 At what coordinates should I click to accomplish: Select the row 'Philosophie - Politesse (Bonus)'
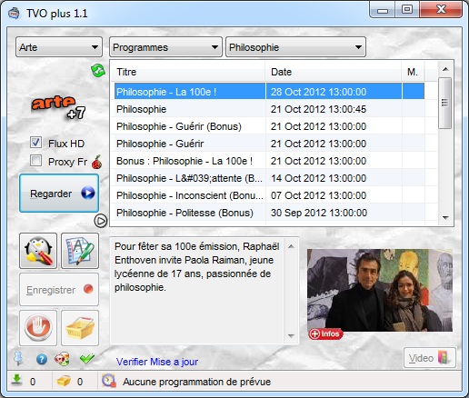tap(269, 213)
